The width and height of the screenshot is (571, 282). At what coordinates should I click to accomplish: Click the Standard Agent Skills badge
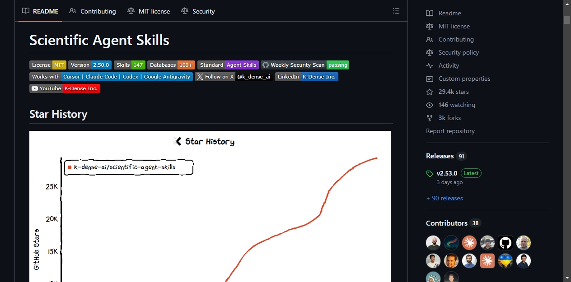(x=228, y=65)
